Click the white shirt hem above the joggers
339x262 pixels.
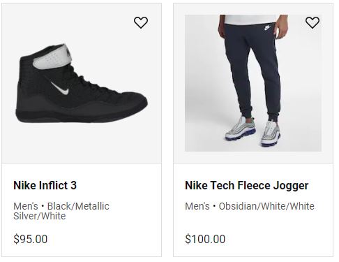[x=250, y=19]
